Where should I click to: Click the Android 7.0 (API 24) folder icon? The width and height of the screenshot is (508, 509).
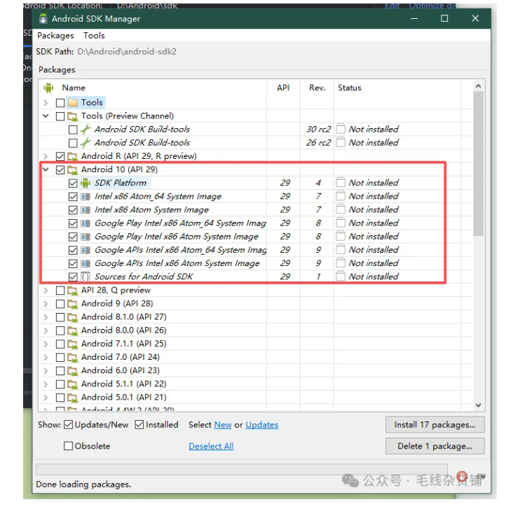[72, 357]
